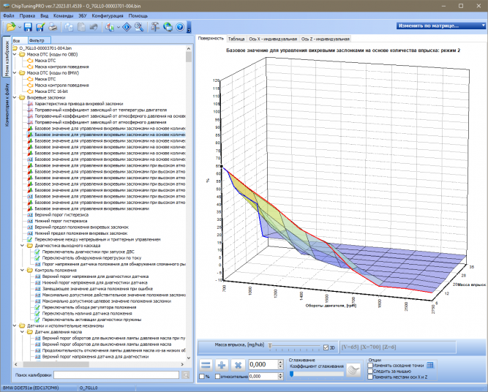488x392 pixels.
Task: Click the 0,000 value input field
Action: tap(263, 364)
